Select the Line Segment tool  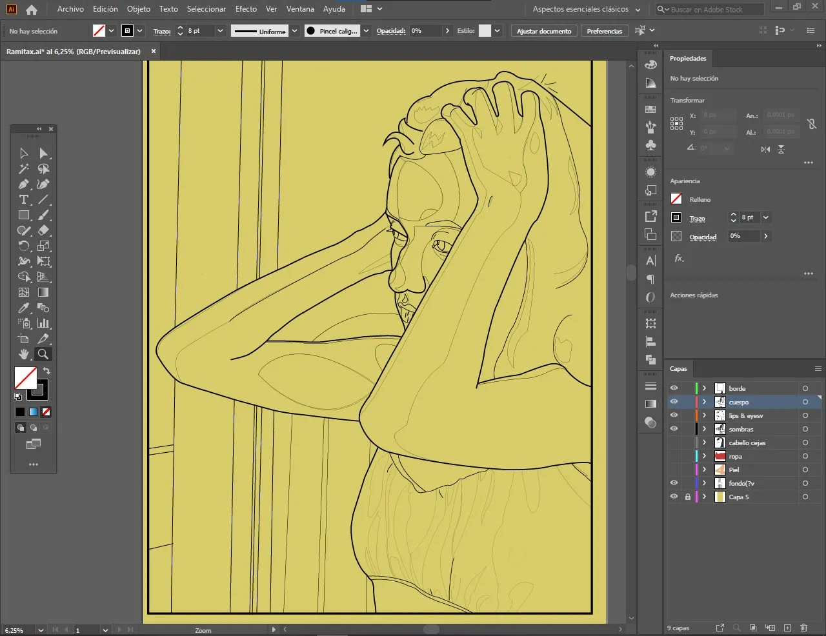point(43,199)
